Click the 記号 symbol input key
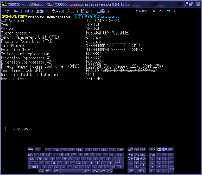The image size is (202, 175). [159, 150]
